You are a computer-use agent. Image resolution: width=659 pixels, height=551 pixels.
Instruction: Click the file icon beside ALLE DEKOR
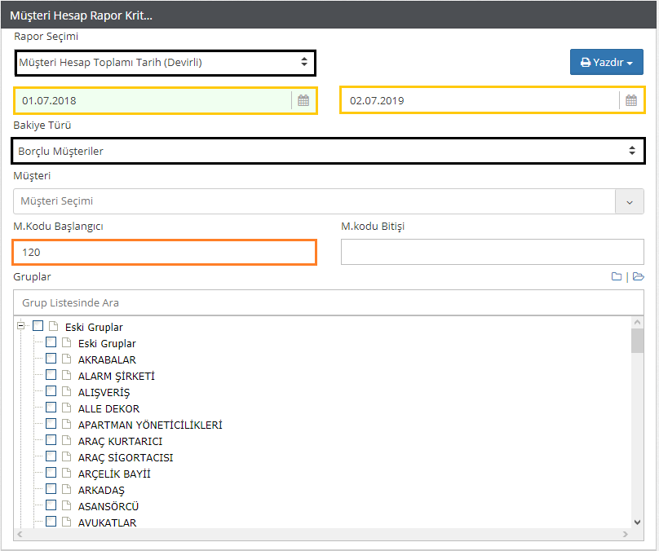(67, 408)
